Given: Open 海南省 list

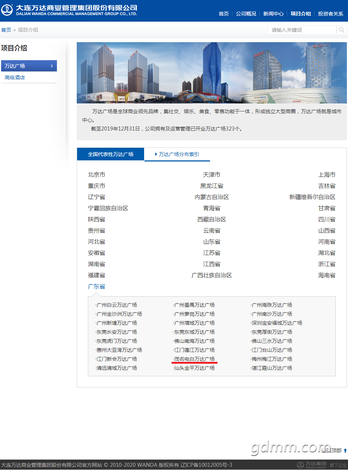Looking at the screenshot, I should click(327, 275).
